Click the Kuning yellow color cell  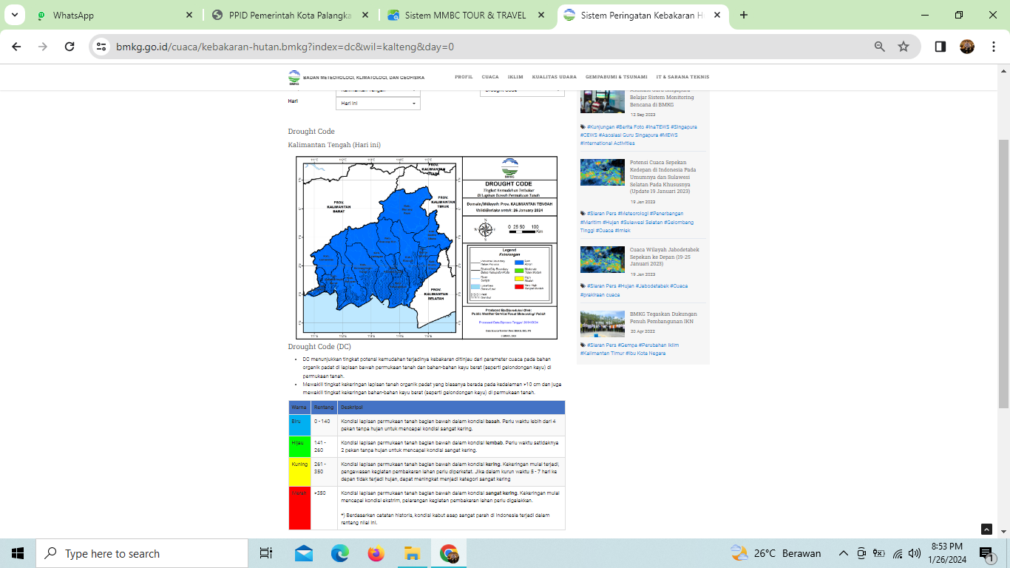click(x=299, y=472)
